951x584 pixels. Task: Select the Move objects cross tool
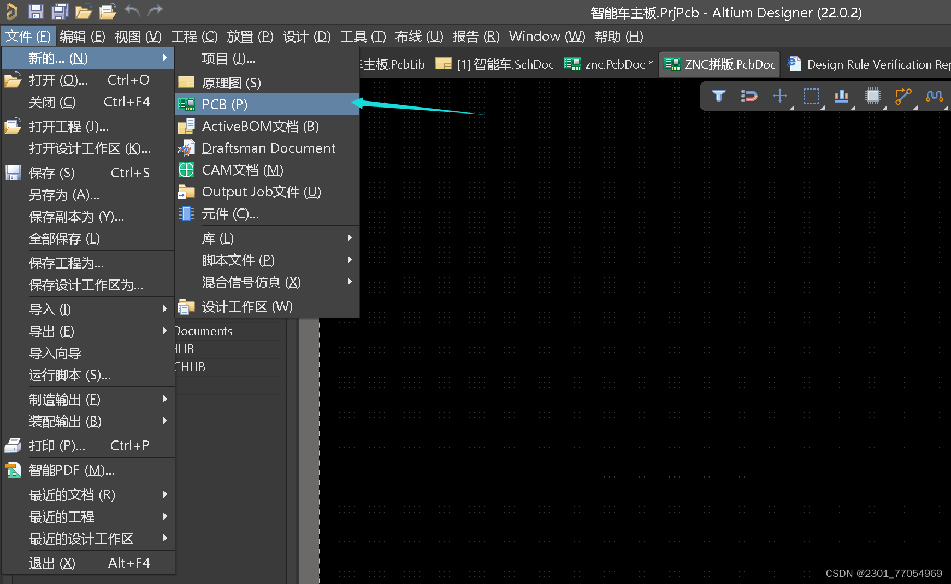780,96
